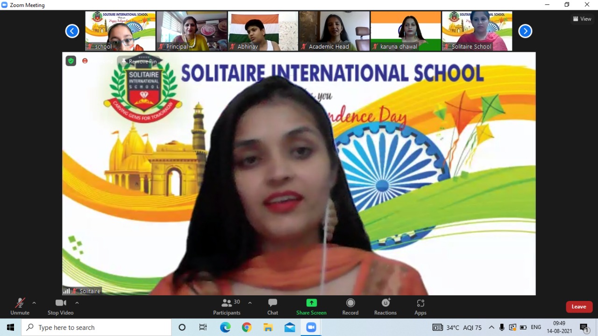Select the 'school' participant thumbnail

coord(121,31)
